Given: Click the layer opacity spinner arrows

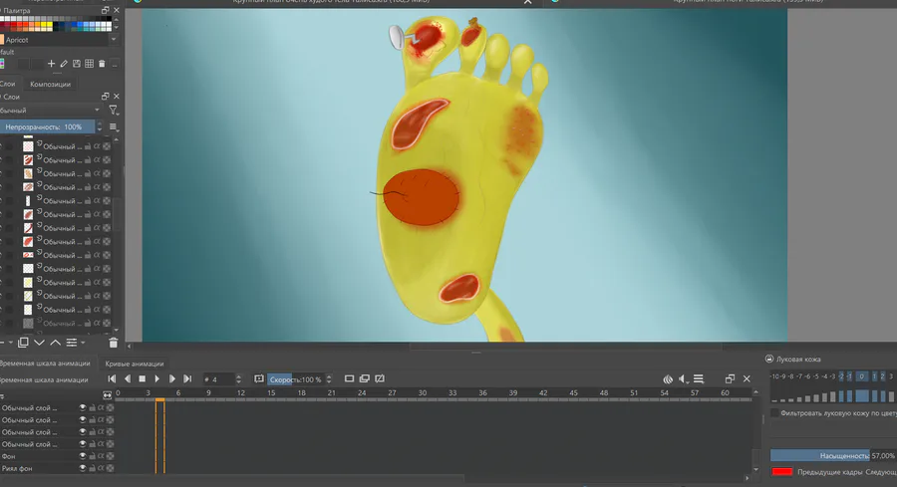Looking at the screenshot, I should (100, 126).
